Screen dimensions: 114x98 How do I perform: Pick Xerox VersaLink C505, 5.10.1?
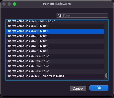click(x=55, y=41)
